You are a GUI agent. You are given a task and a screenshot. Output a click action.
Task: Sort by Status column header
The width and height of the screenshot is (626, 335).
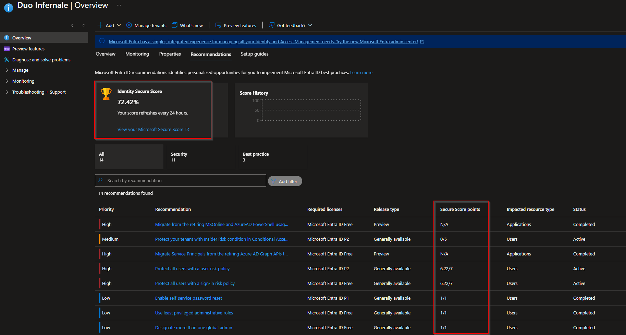pos(579,209)
